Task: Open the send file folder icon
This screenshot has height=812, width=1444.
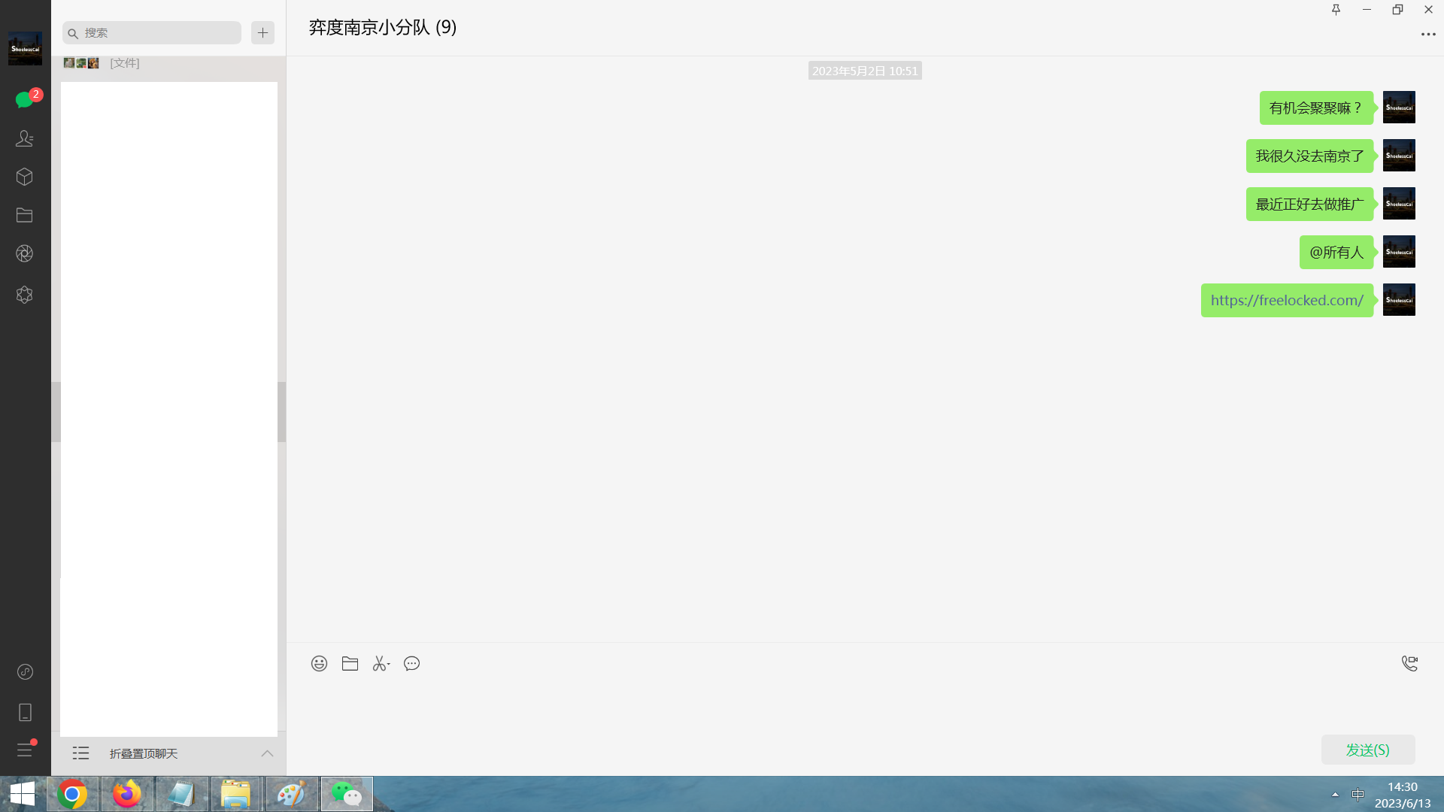Action: tap(350, 663)
